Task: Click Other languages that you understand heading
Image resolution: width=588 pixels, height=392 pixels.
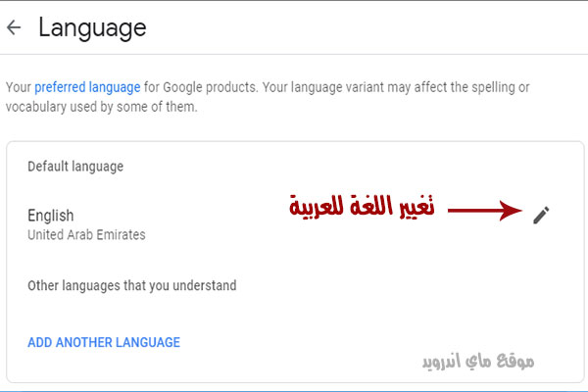Action: (x=132, y=286)
